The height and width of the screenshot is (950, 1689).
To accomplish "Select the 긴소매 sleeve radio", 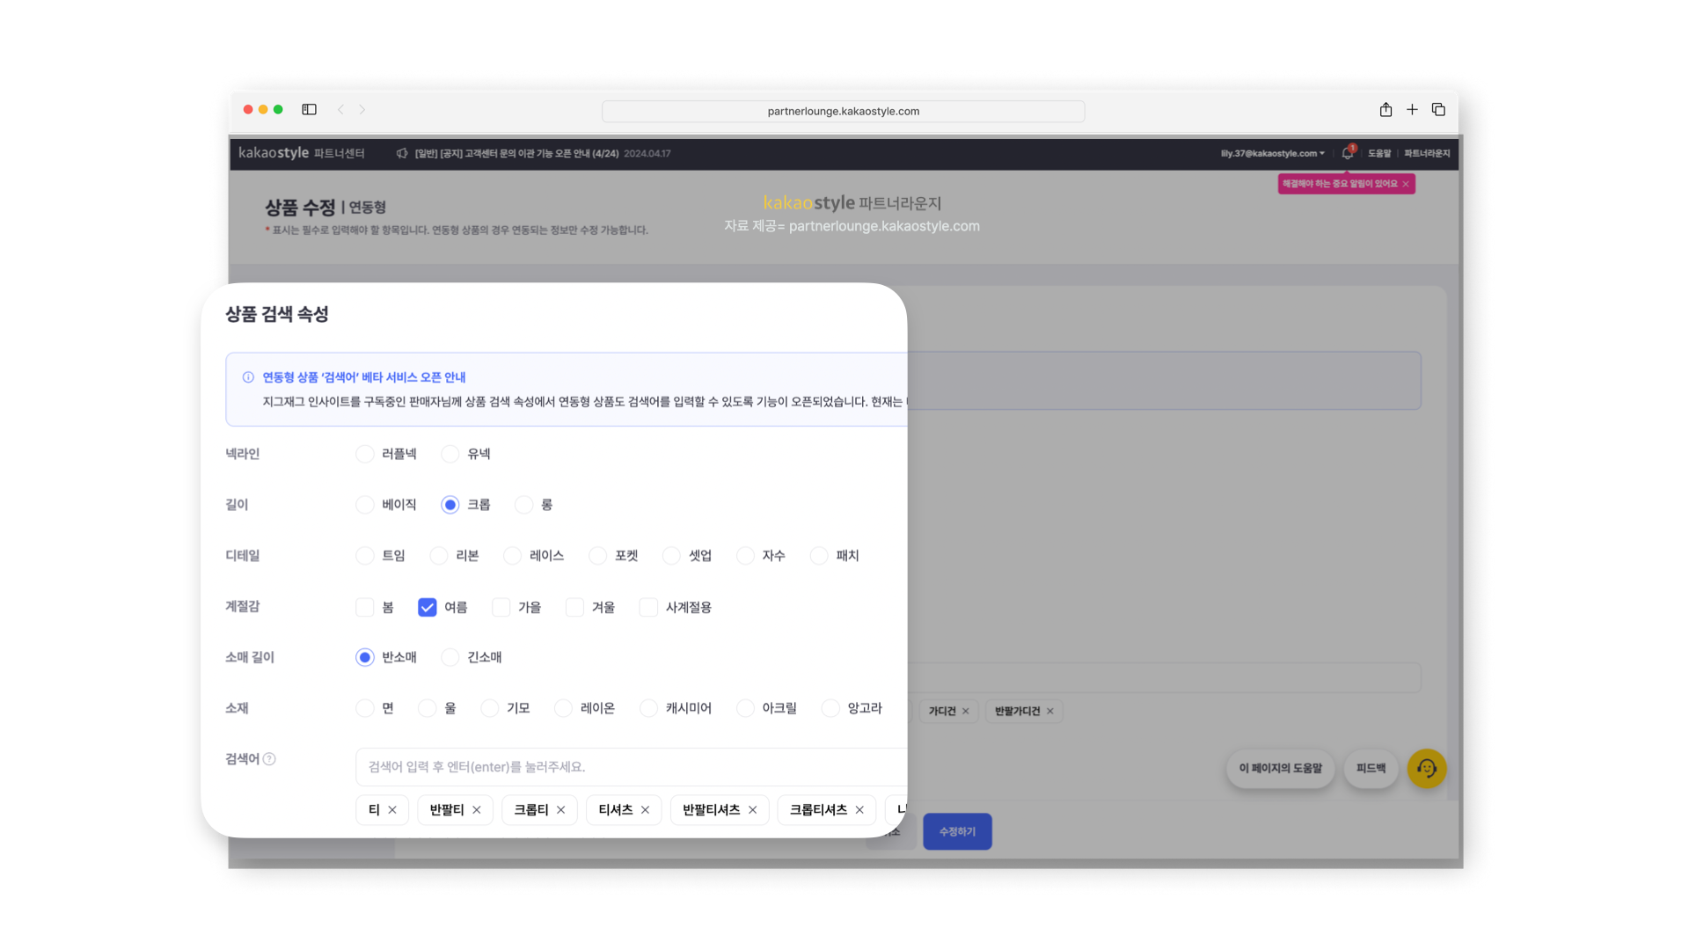I will [x=450, y=658].
